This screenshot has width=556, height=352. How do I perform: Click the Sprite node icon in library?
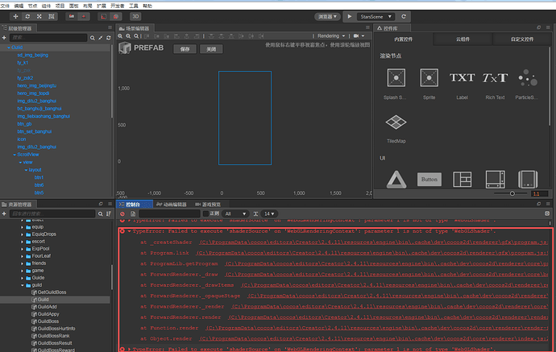click(429, 77)
